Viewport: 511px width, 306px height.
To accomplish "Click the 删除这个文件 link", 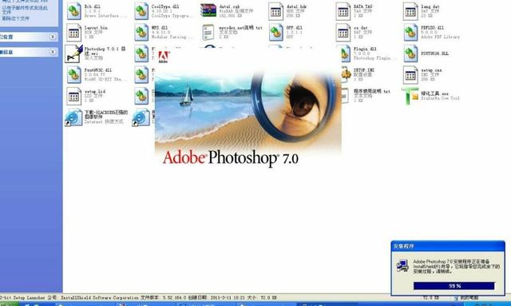I will point(15,18).
